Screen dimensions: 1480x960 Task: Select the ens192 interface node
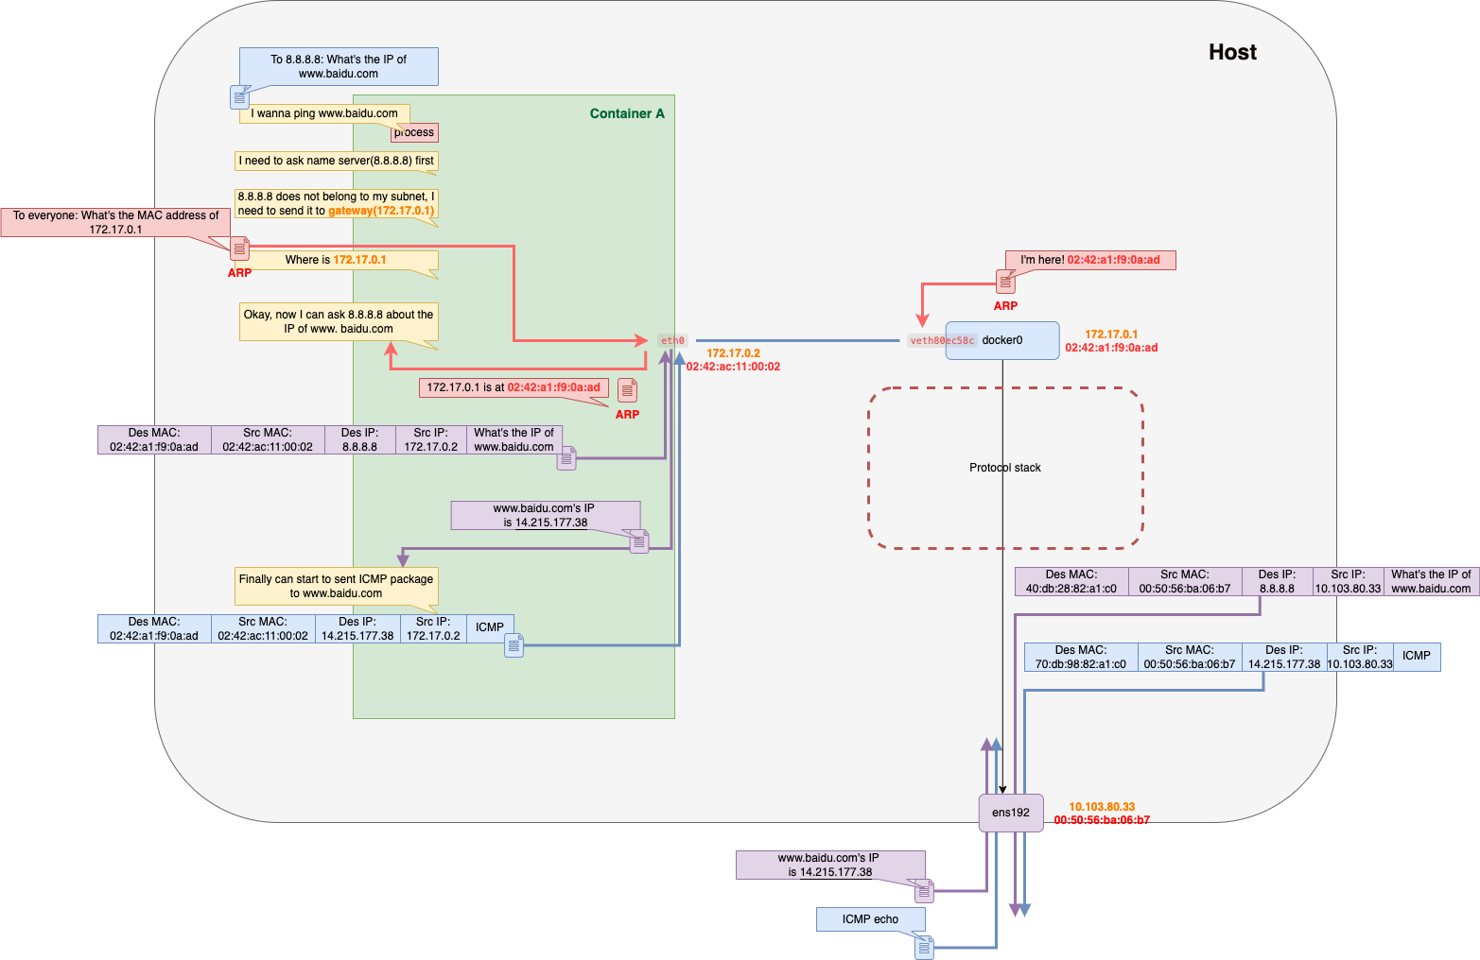pos(1011,813)
